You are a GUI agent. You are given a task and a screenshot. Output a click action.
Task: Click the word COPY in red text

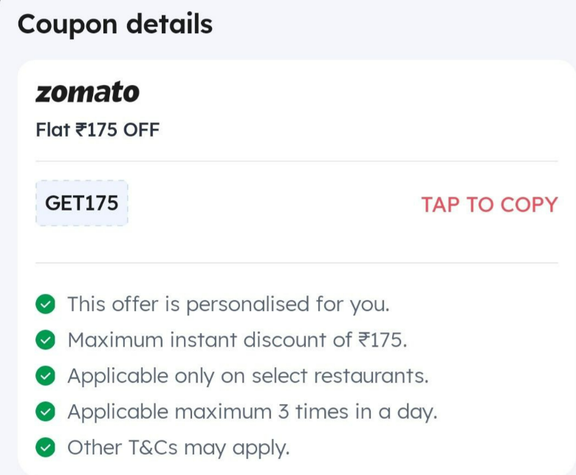(529, 204)
